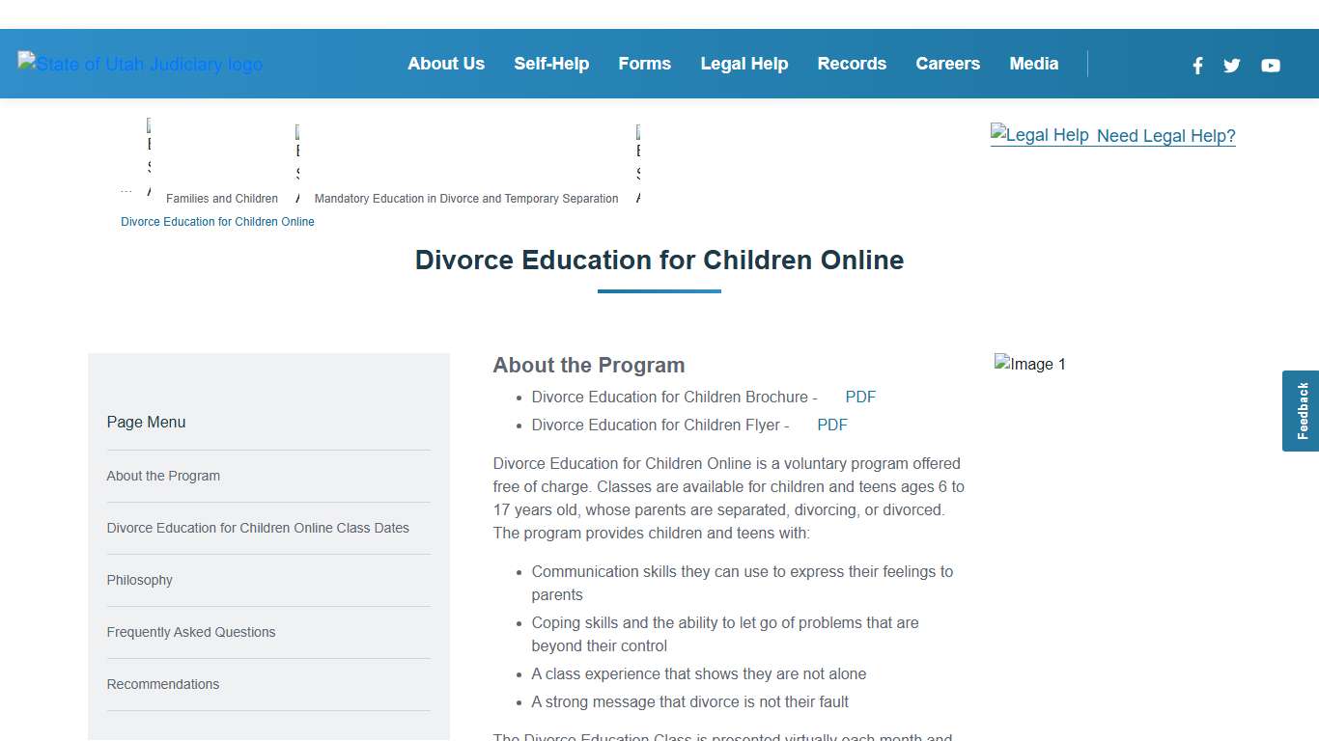Open the About Us menu
Screen dimensions: 1319x741
[x=446, y=64]
